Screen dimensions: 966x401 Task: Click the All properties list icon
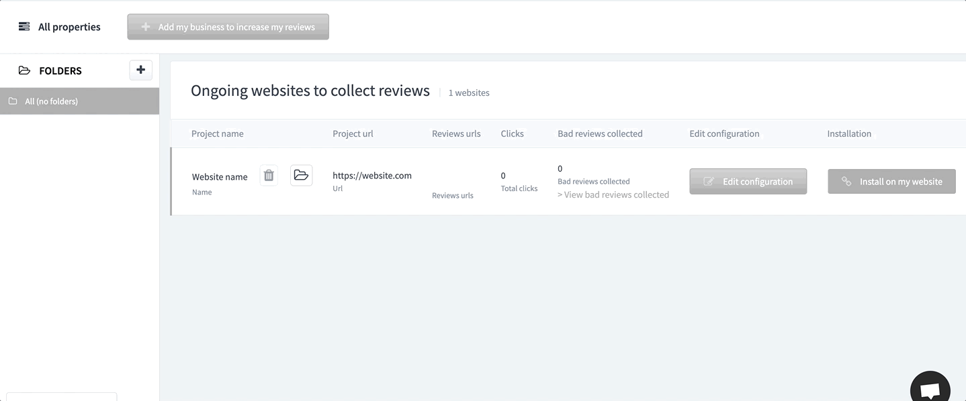(x=24, y=27)
